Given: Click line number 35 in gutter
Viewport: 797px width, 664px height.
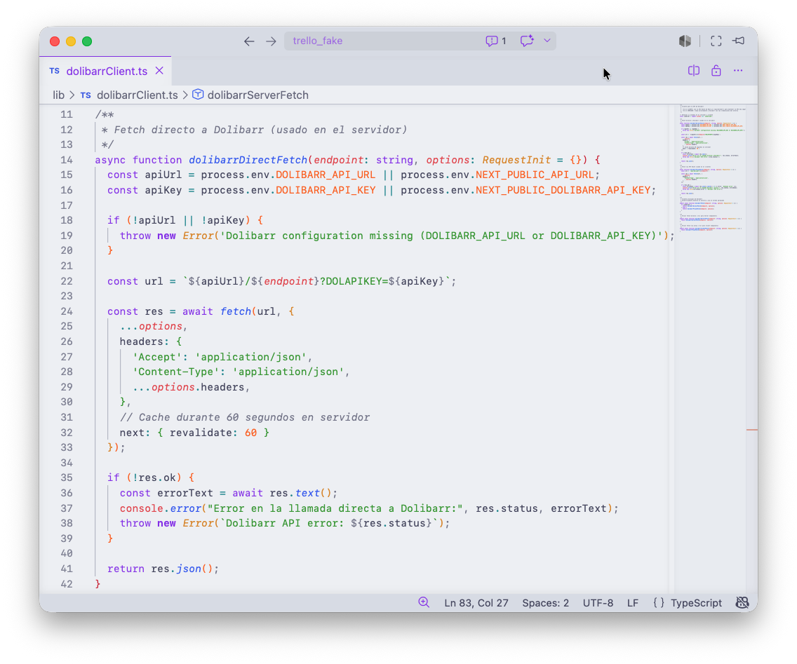Looking at the screenshot, I should 67,477.
